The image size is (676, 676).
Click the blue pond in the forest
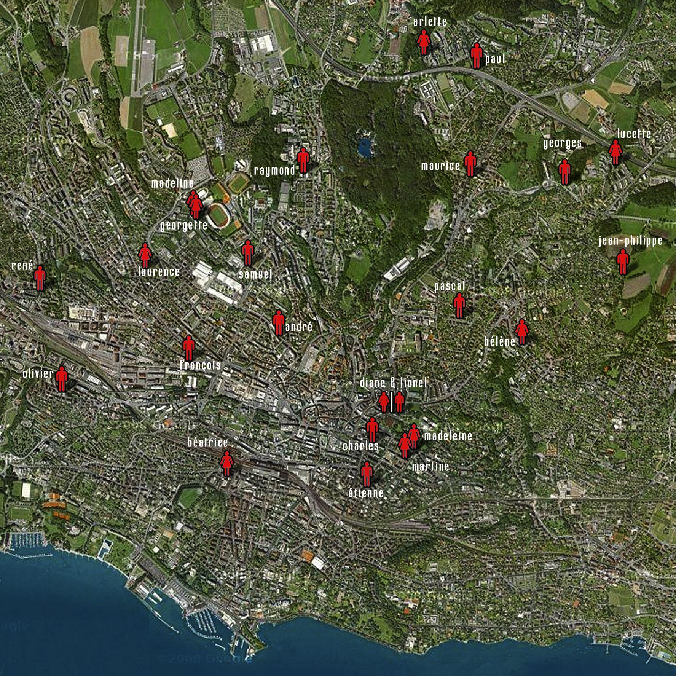(x=365, y=147)
